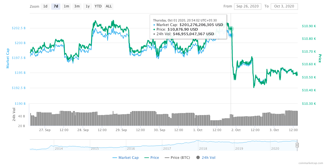The width and height of the screenshot is (328, 168).
Task: Click the $195 B axis label
Action: 20,73
